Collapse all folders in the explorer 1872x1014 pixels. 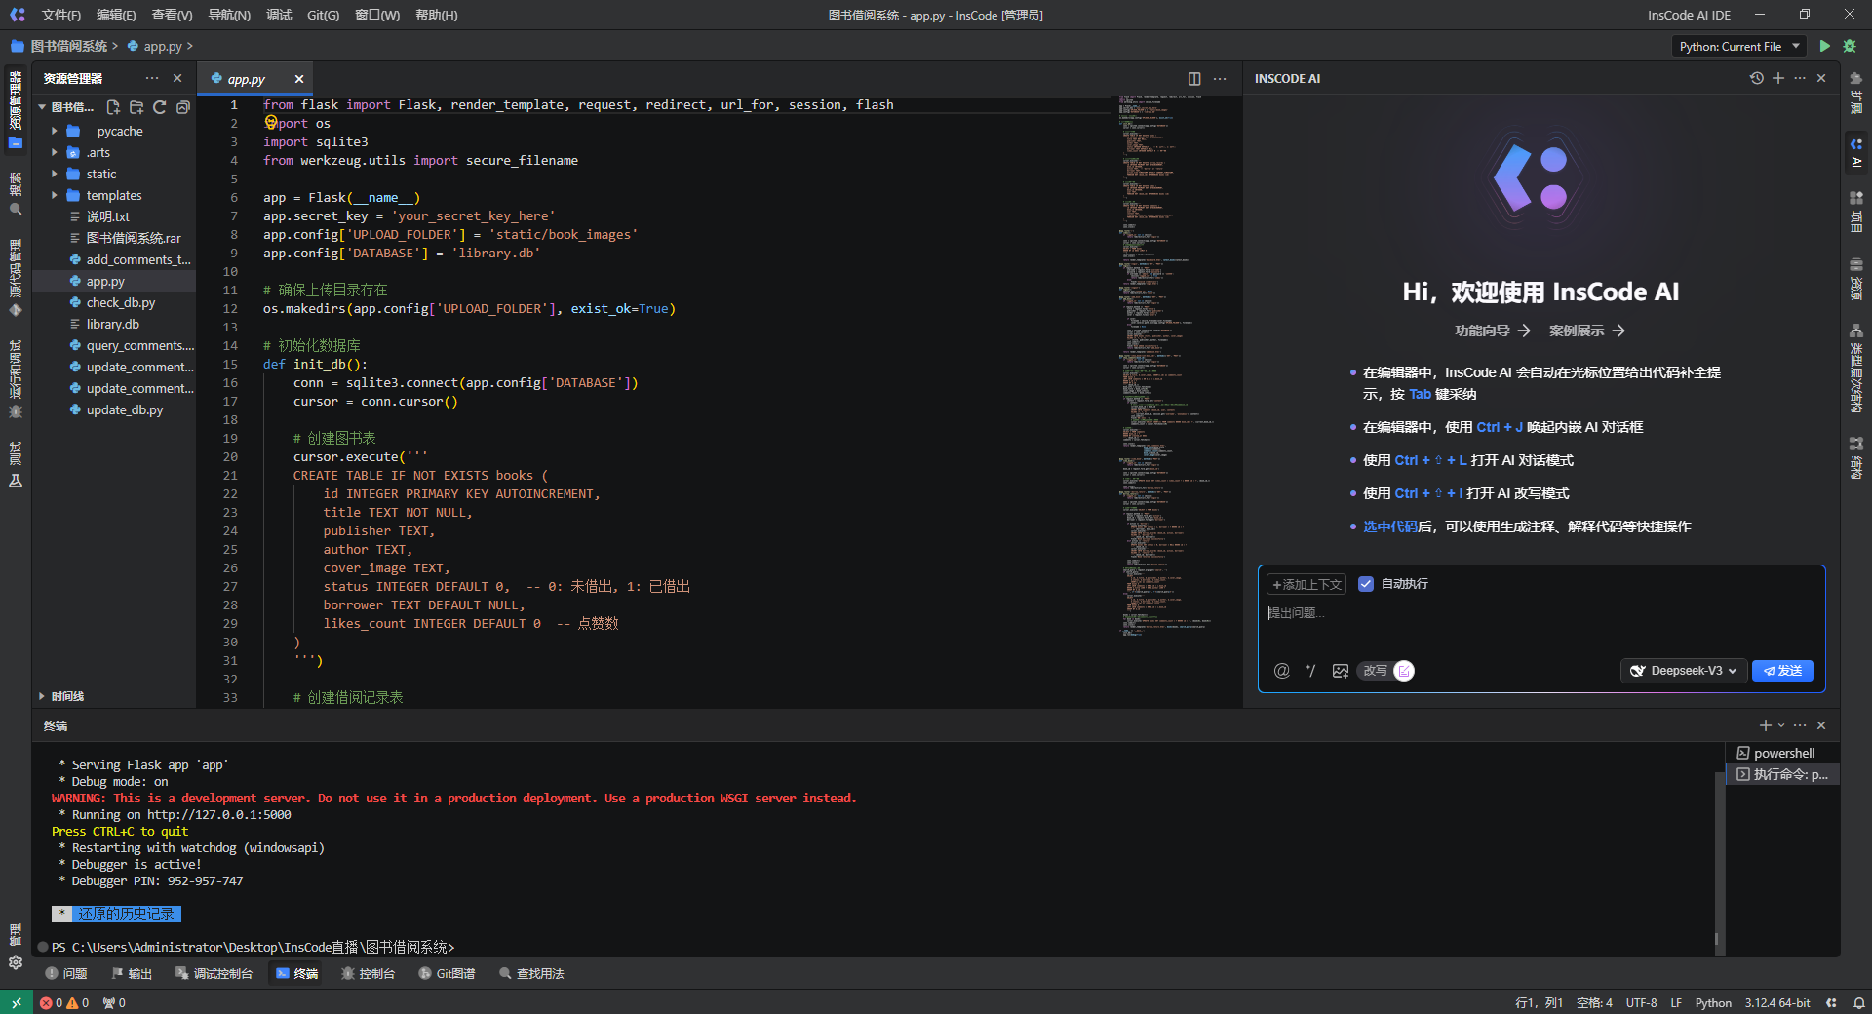pos(183,107)
